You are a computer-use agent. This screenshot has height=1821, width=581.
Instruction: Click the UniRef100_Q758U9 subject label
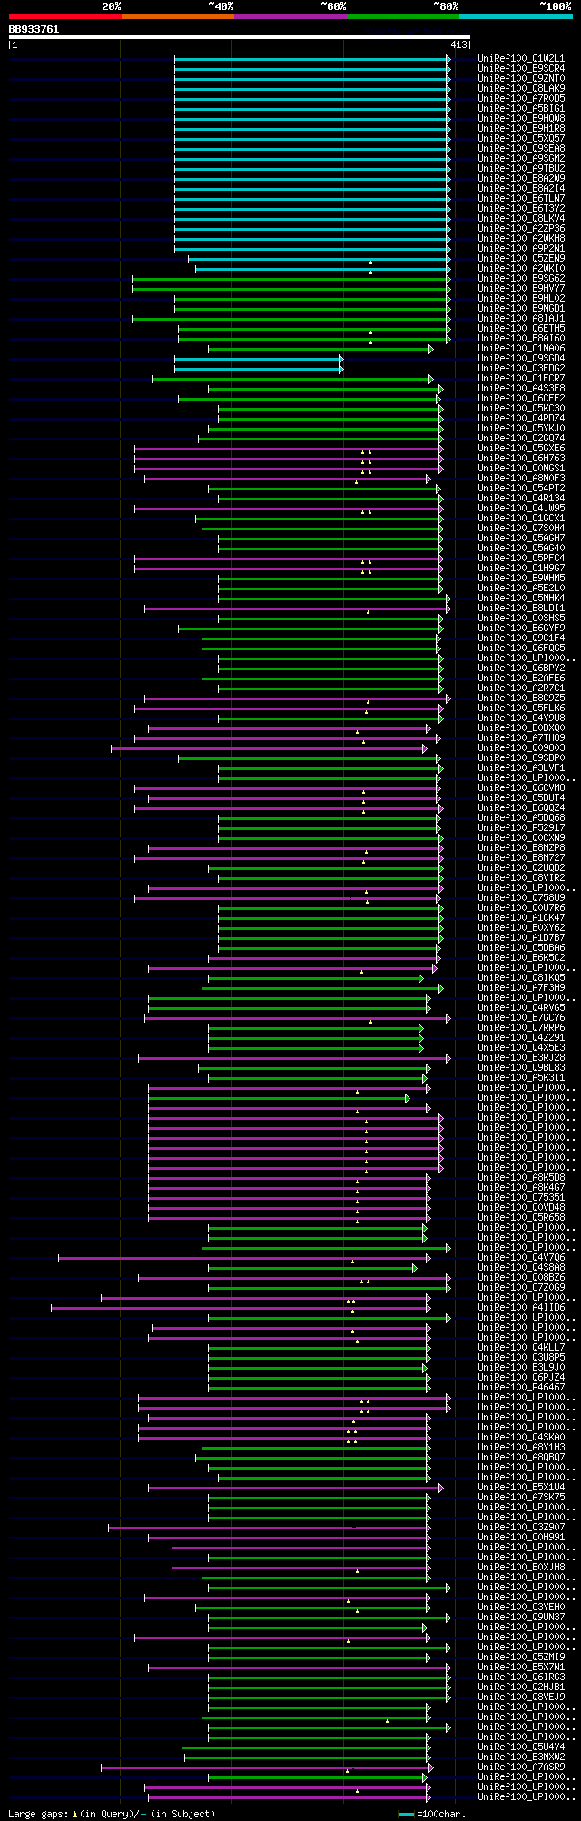point(521,897)
